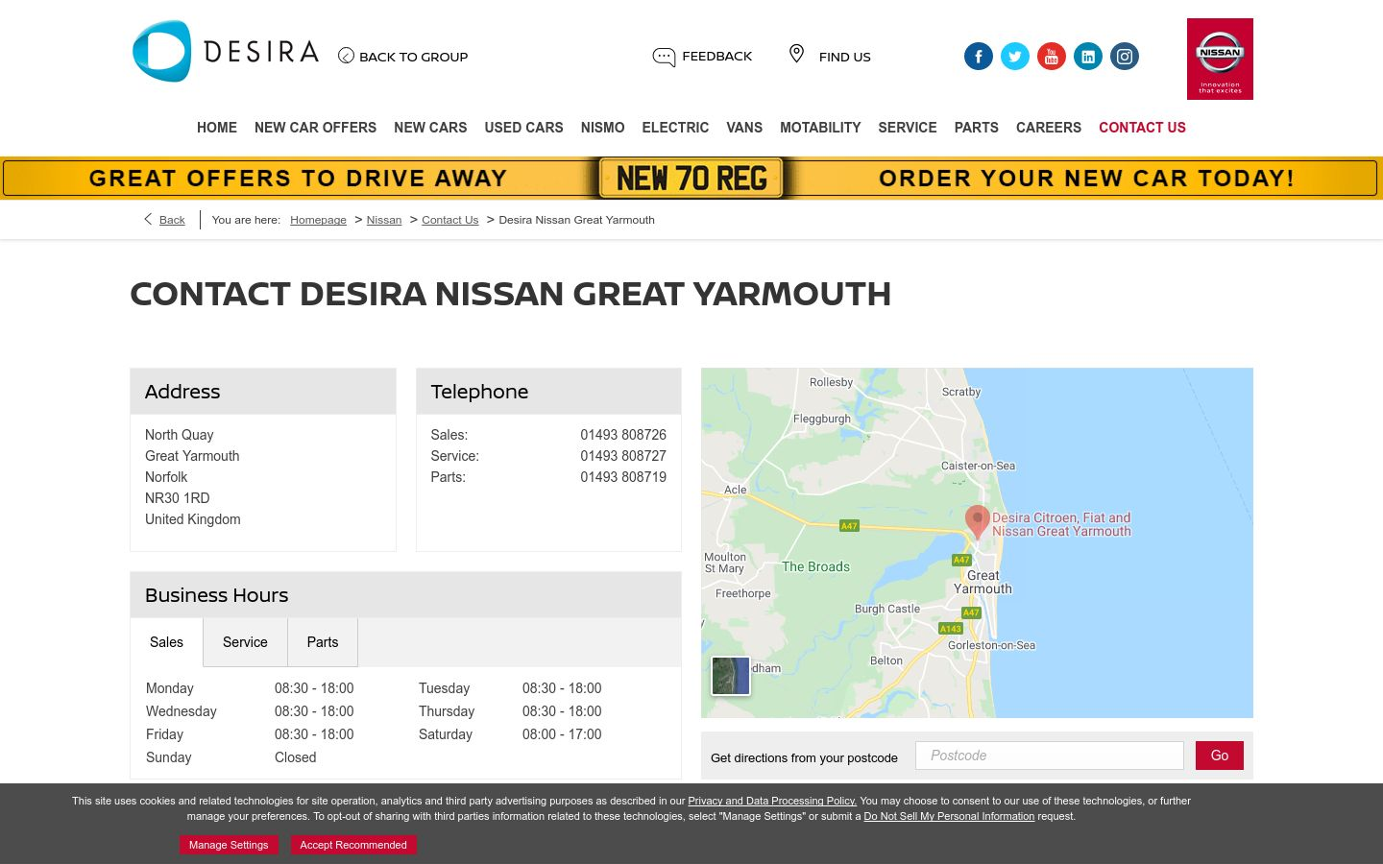Click The Broads map label

[815, 566]
